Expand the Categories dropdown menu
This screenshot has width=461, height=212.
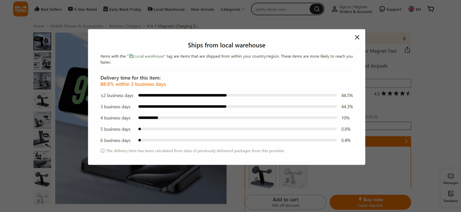coord(233,9)
